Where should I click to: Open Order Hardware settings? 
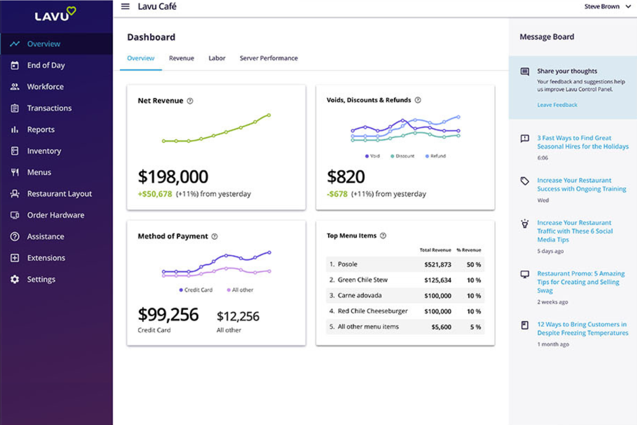56,215
